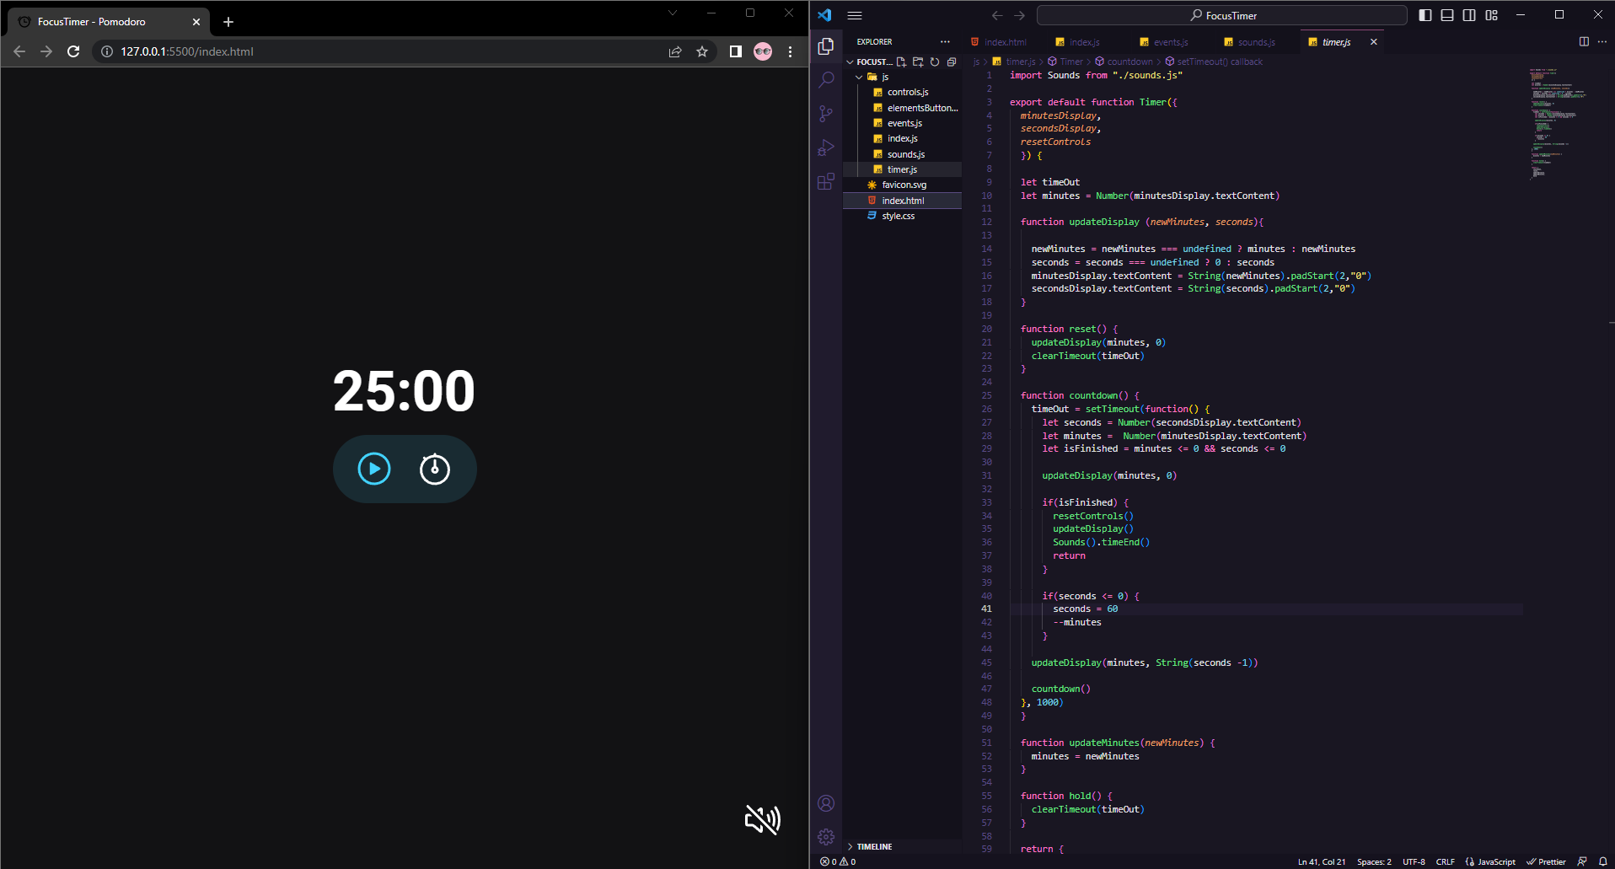Click the stopwatch set-minutes icon
The width and height of the screenshot is (1615, 869).
[435, 469]
